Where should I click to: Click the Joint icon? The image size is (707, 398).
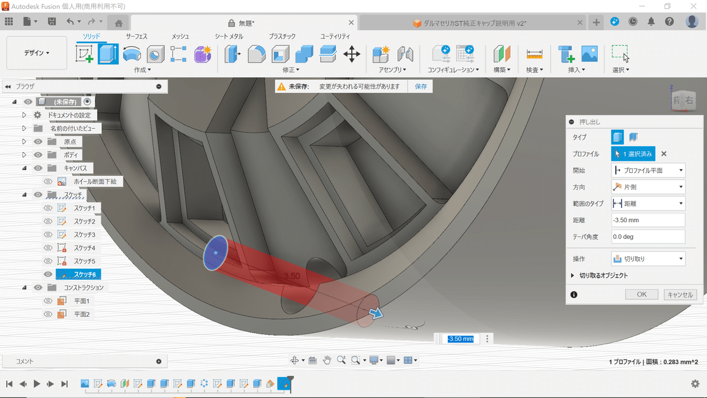pyautogui.click(x=405, y=54)
